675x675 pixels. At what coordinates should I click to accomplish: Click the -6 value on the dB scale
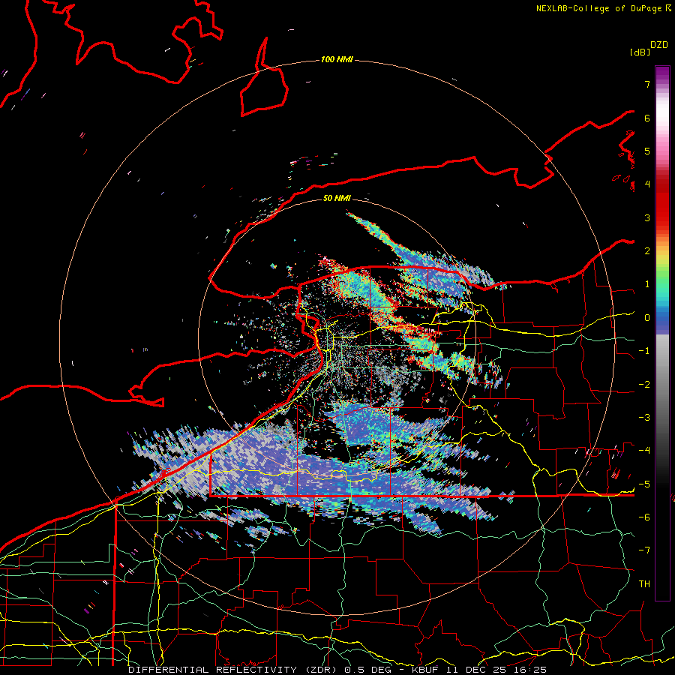point(644,517)
